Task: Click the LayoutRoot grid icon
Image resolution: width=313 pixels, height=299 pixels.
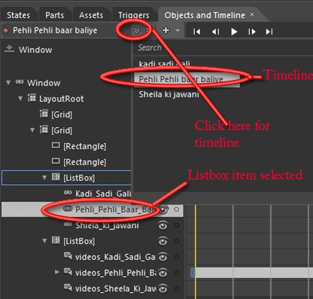Action: [x=31, y=98]
